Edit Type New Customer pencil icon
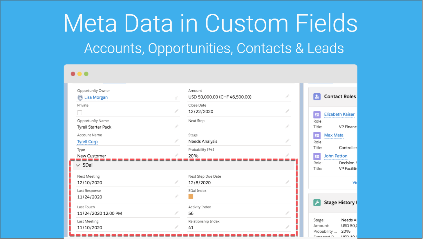Image resolution: width=423 pixels, height=239 pixels. coord(176,155)
